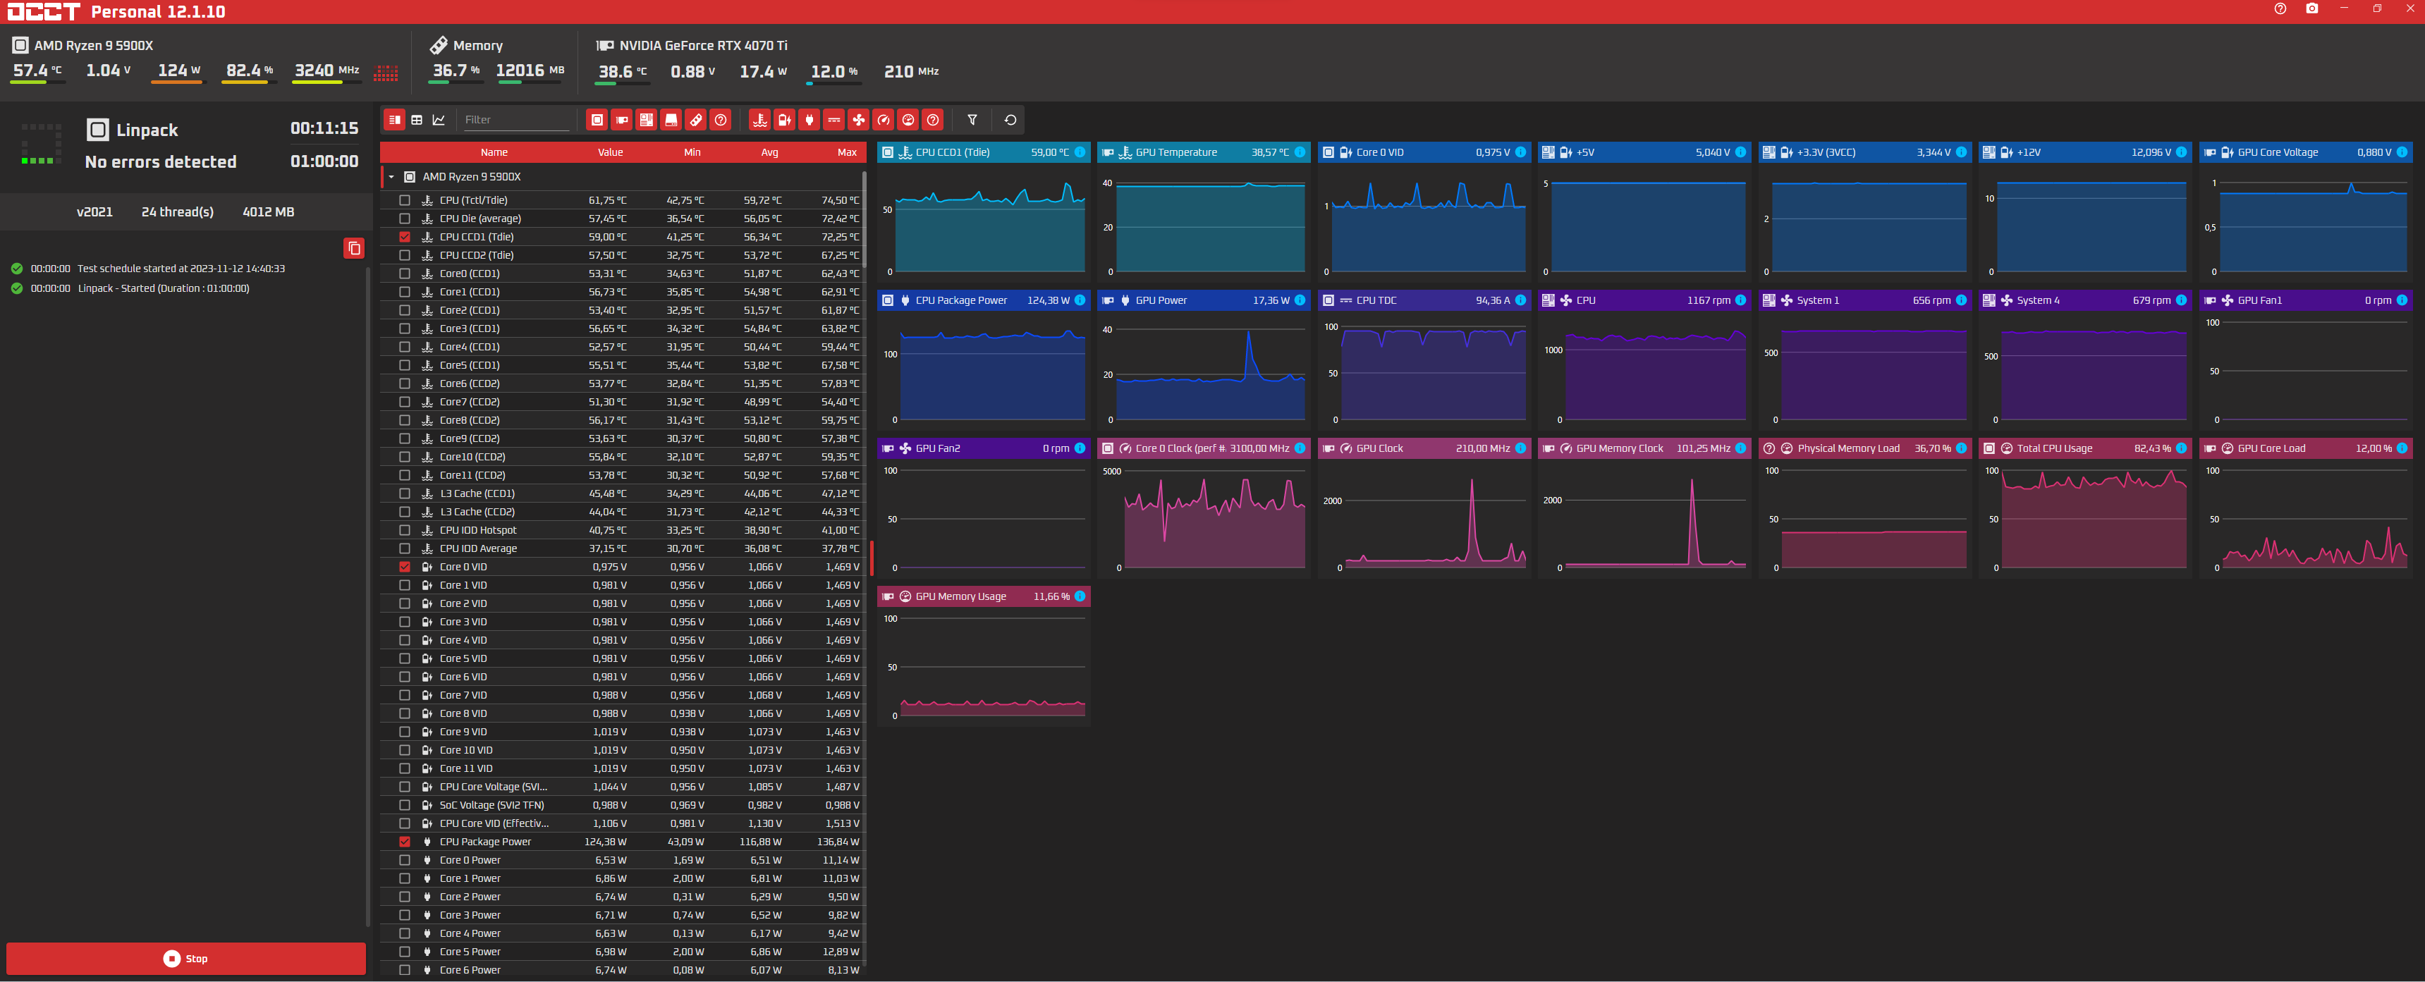Open info for CPU Package Power graph
2425x982 pixels.
tap(1080, 300)
